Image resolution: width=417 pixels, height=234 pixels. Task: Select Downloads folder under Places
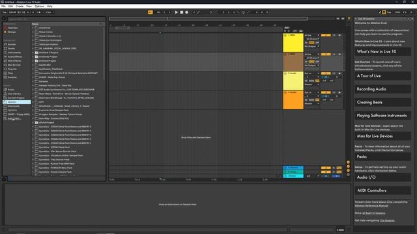tap(13, 106)
